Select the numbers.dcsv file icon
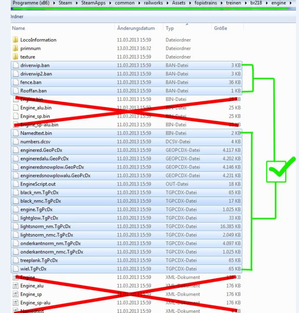 click(16, 141)
